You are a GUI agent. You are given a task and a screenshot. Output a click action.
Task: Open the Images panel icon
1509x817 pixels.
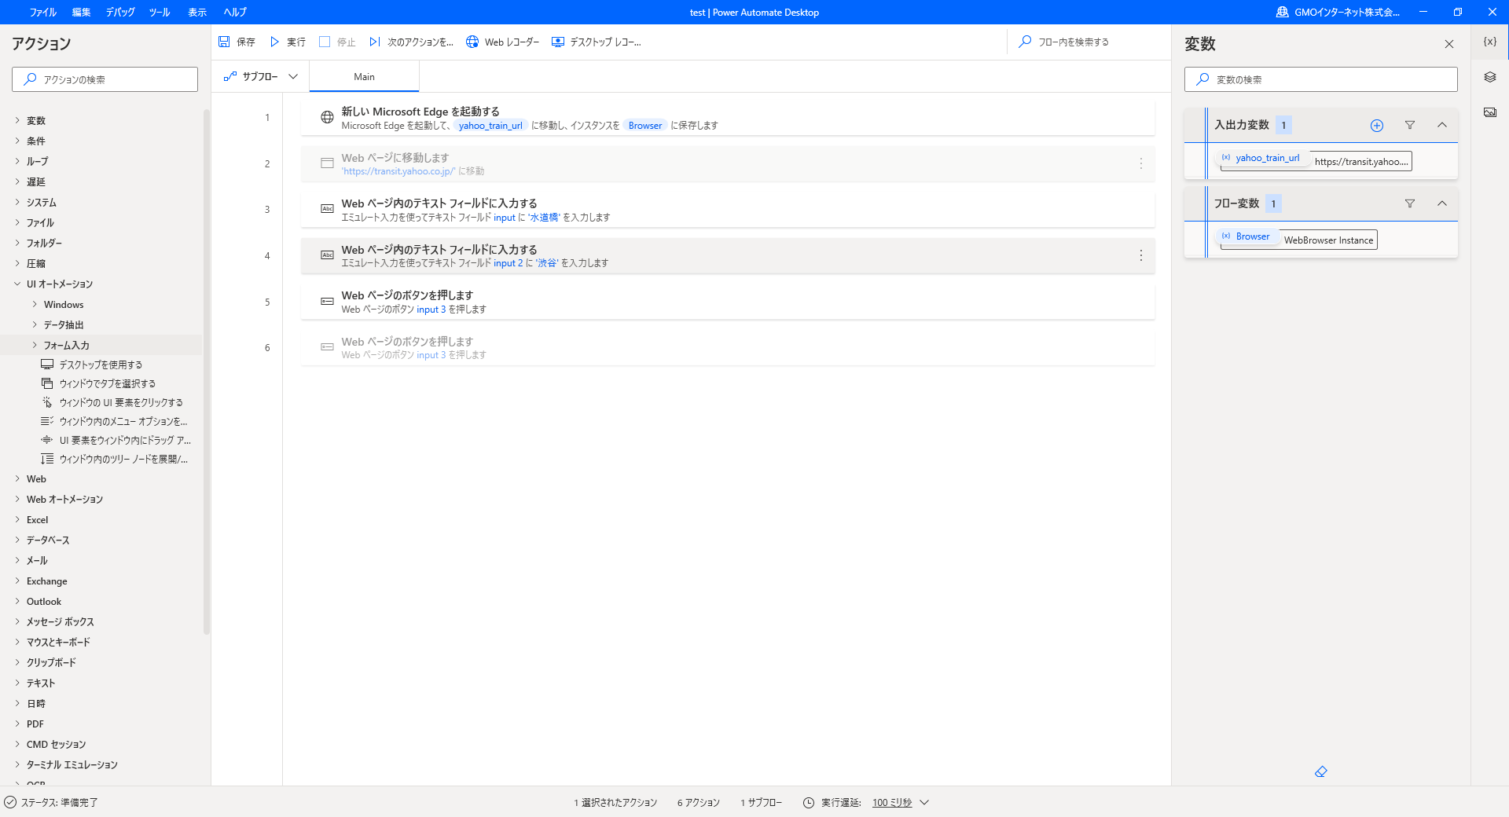point(1490,112)
